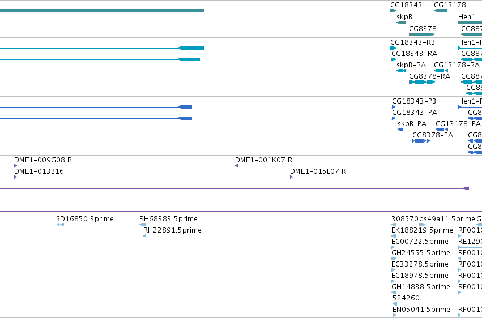Image resolution: width=482 pixels, height=318 pixels.
Task: Click EST label RH68383.5prime
Action: (168, 219)
